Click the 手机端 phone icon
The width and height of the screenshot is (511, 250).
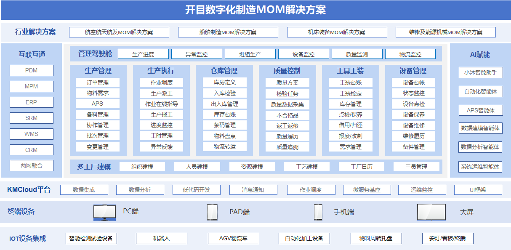(318, 212)
